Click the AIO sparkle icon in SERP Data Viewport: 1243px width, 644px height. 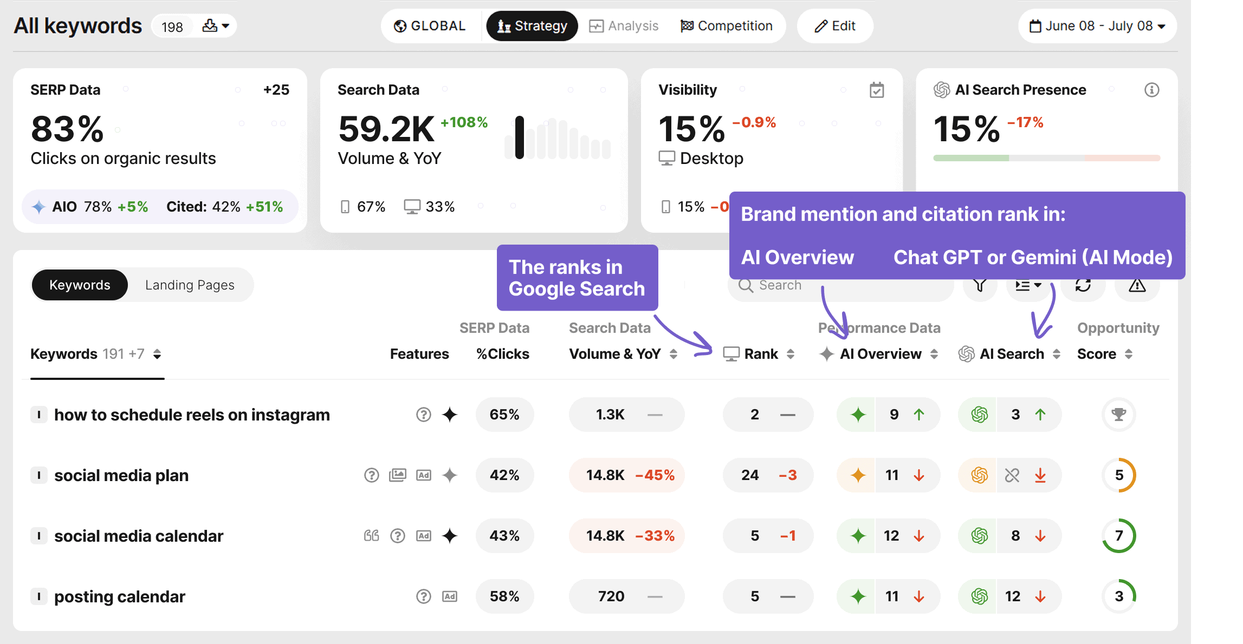click(38, 207)
